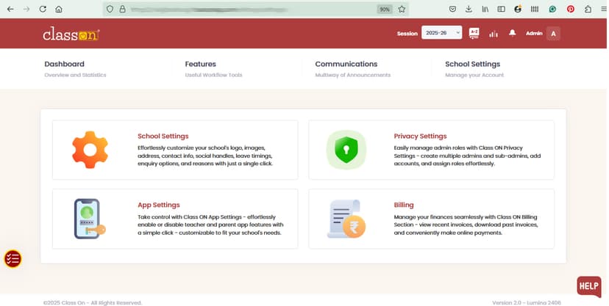Click the green circular extension icon
This screenshot has width=609, height=306.
click(x=552, y=9)
